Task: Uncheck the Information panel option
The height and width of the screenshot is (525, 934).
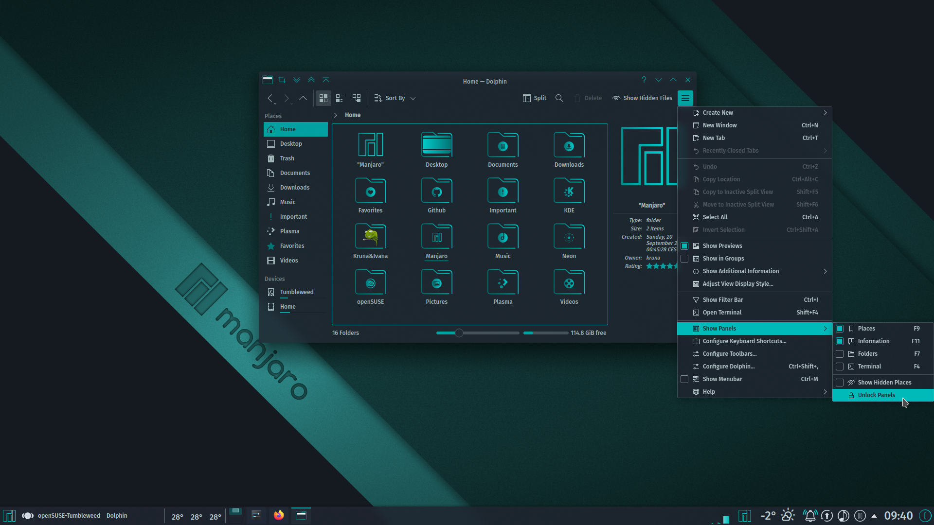Action: 840,341
